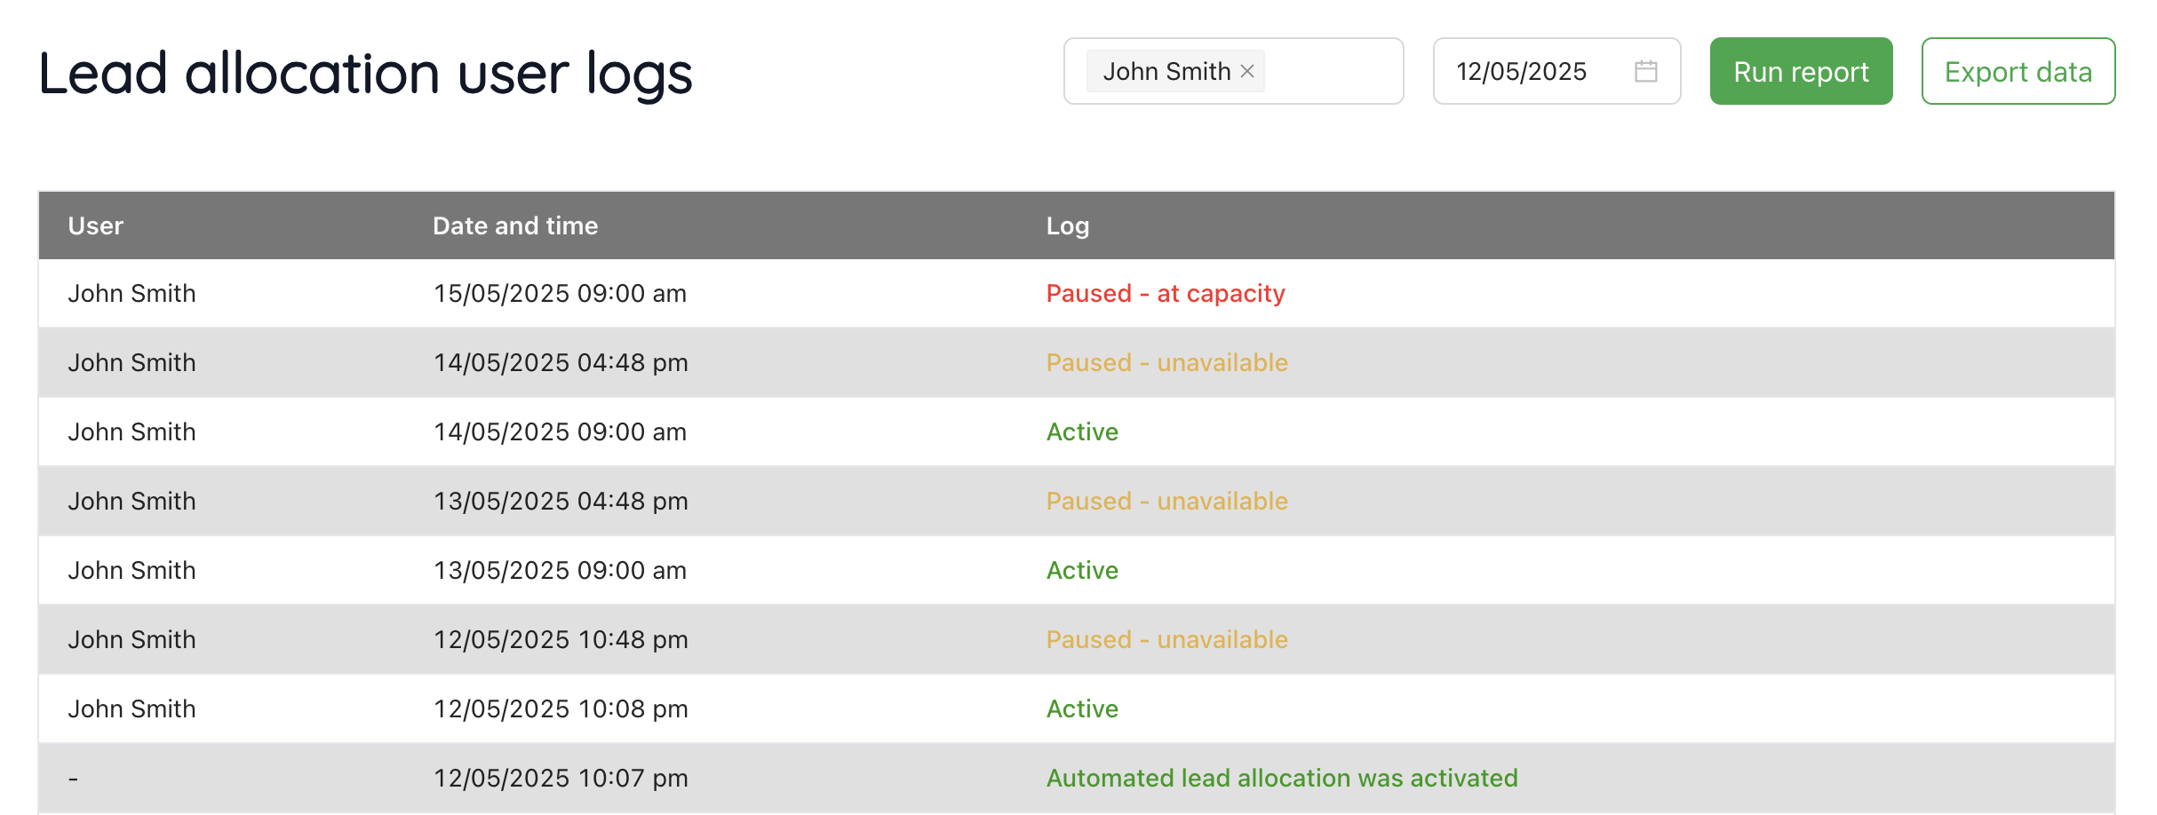
Task: Click John Smith in the first table row
Action: [x=131, y=293]
